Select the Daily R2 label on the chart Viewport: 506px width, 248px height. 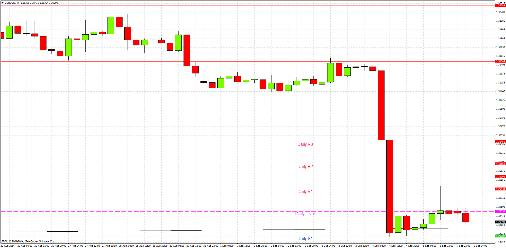305,166
